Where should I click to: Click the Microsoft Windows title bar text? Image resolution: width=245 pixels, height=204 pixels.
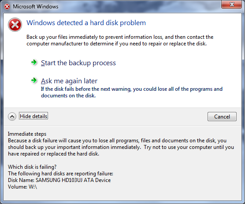pos(35,7)
